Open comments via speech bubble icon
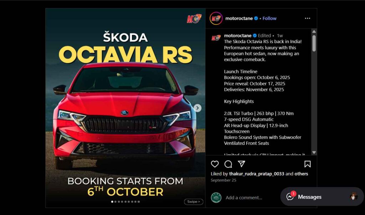Image resolution: width=365 pixels, height=215 pixels. (x=228, y=164)
